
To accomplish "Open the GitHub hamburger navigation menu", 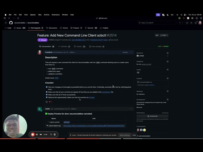I will pyautogui.click(x=6, y=23).
